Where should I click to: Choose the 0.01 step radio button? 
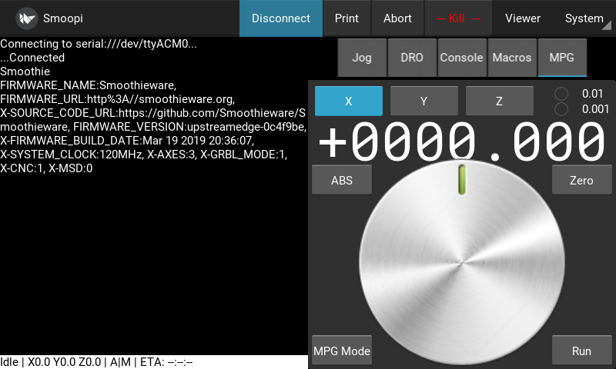pyautogui.click(x=561, y=94)
